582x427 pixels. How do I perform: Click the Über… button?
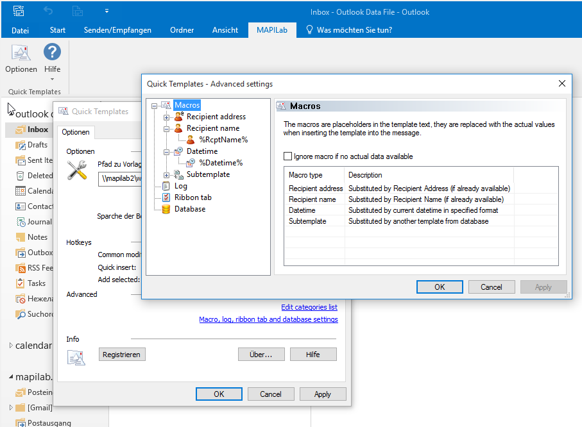[x=261, y=355]
